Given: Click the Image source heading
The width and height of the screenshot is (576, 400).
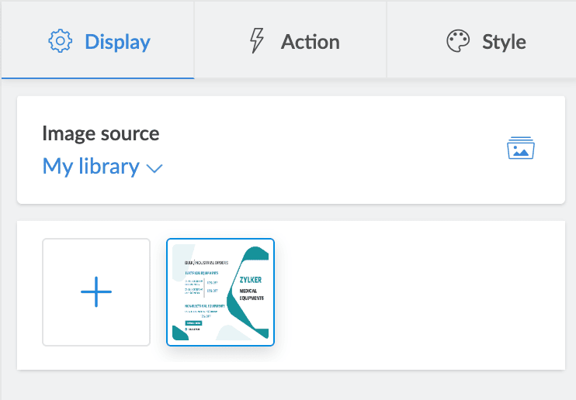Looking at the screenshot, I should 101,133.
